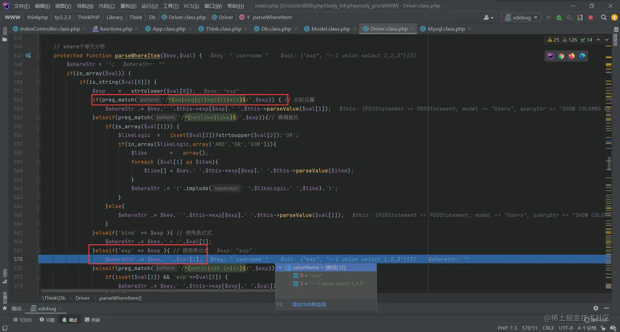This screenshot has width=620, height=332.
Task: Collapse the function fold marker at line 547
Action: click(x=38, y=56)
